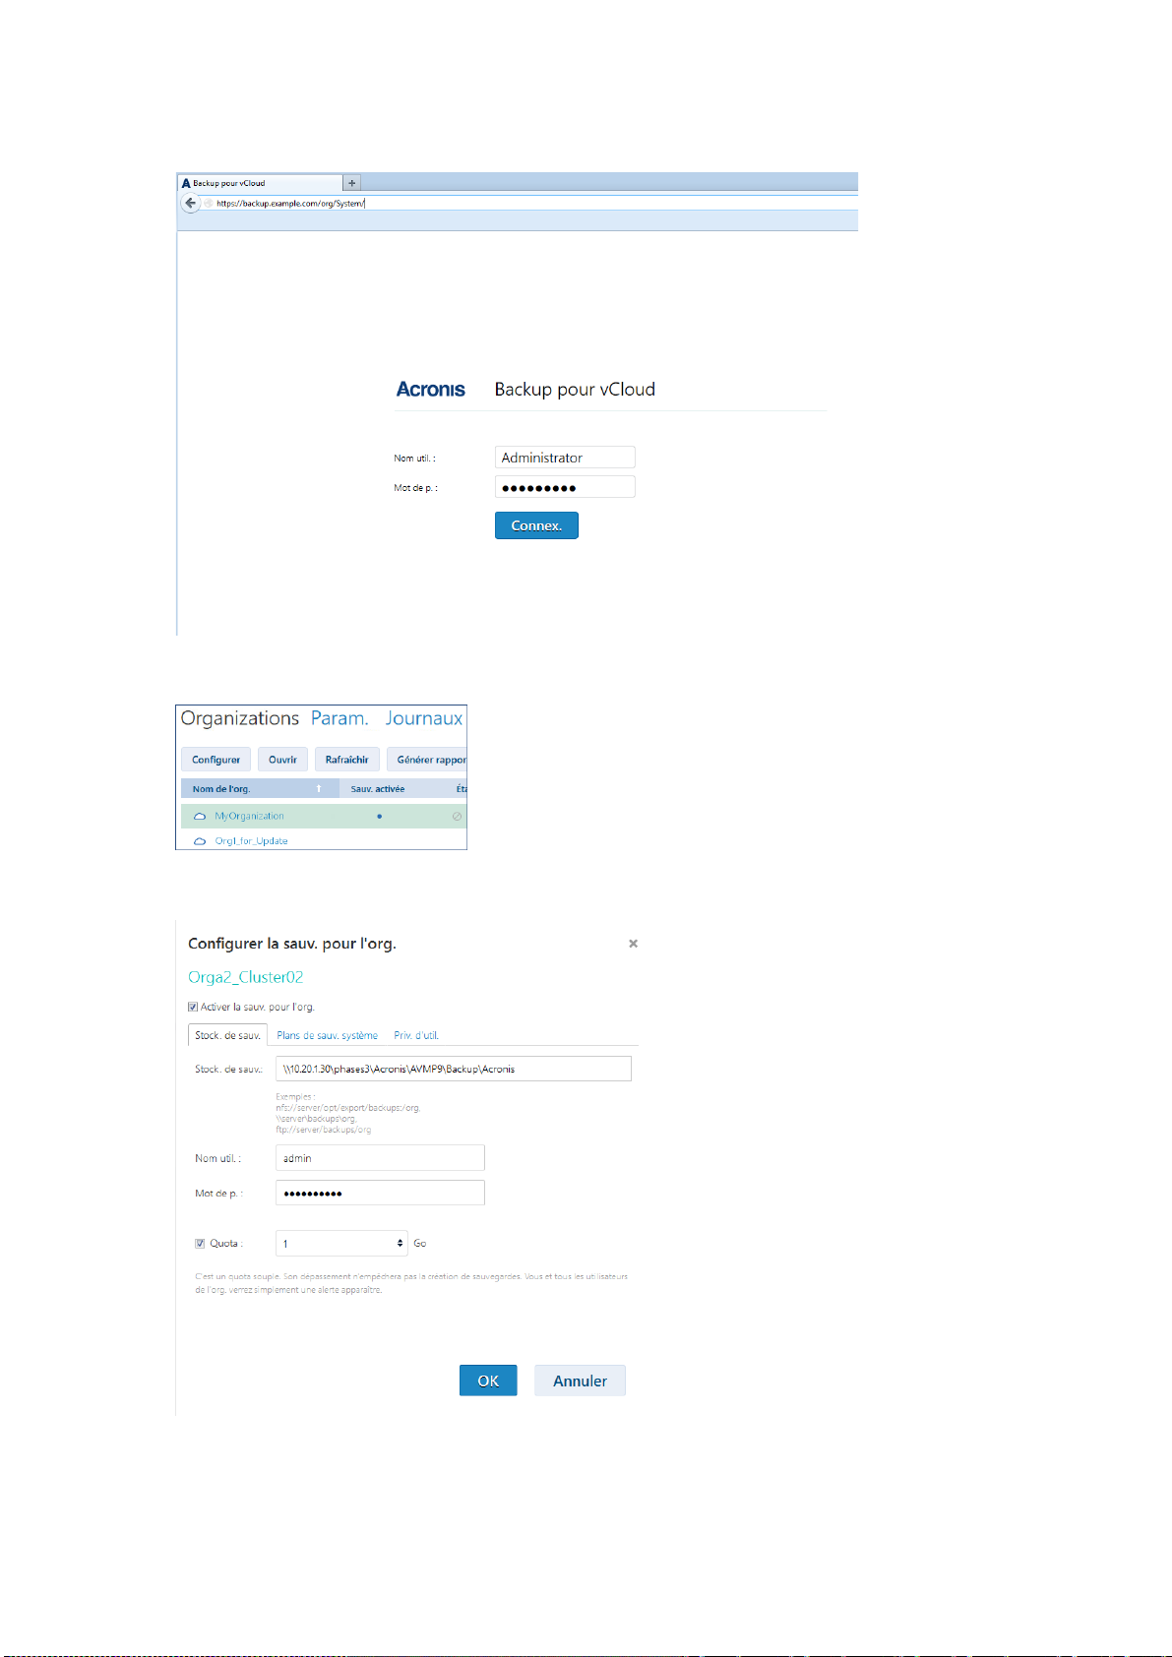Open a new browser tab with plus
The width and height of the screenshot is (1172, 1657).
[352, 183]
